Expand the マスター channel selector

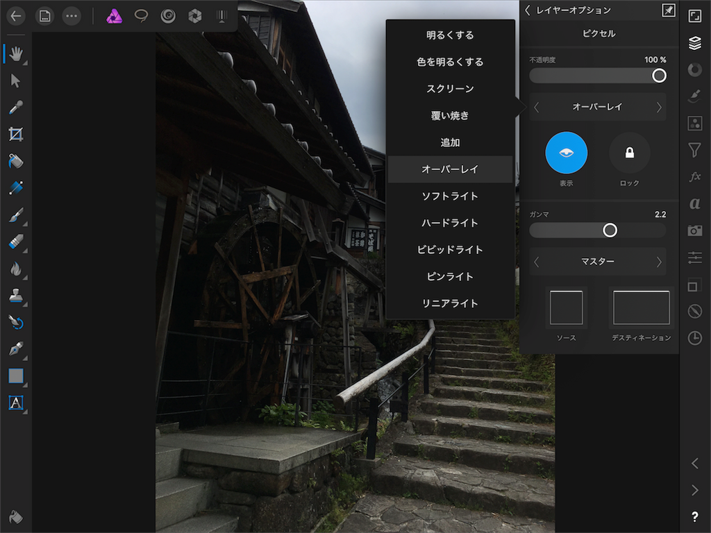tap(597, 262)
